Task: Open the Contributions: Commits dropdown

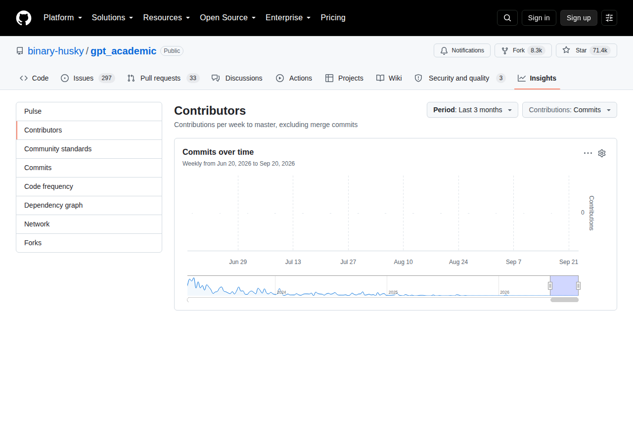Action: (x=570, y=110)
